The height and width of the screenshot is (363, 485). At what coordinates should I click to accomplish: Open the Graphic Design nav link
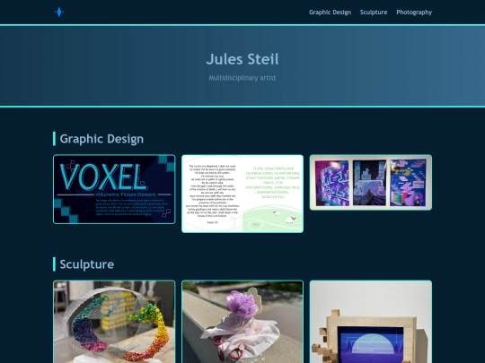click(330, 13)
